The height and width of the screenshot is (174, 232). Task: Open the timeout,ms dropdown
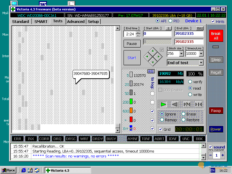tap(201, 54)
